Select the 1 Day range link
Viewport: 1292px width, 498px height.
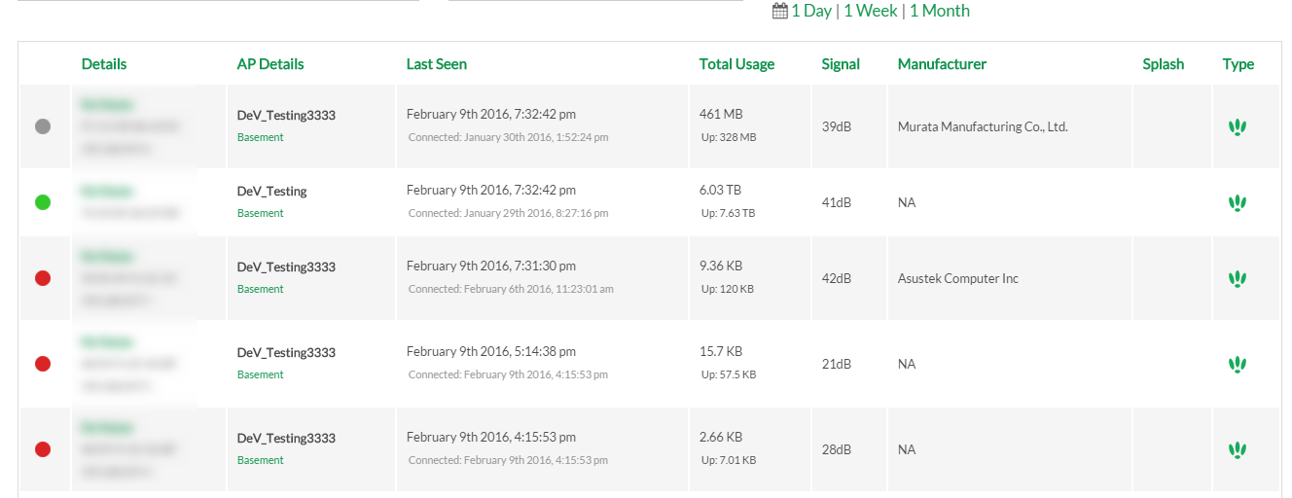[811, 11]
